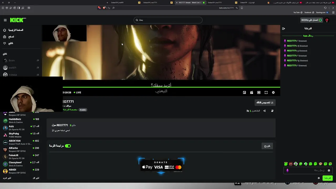Toggle theater mode on the player
Screen dimensions: 336x189
[259, 92]
